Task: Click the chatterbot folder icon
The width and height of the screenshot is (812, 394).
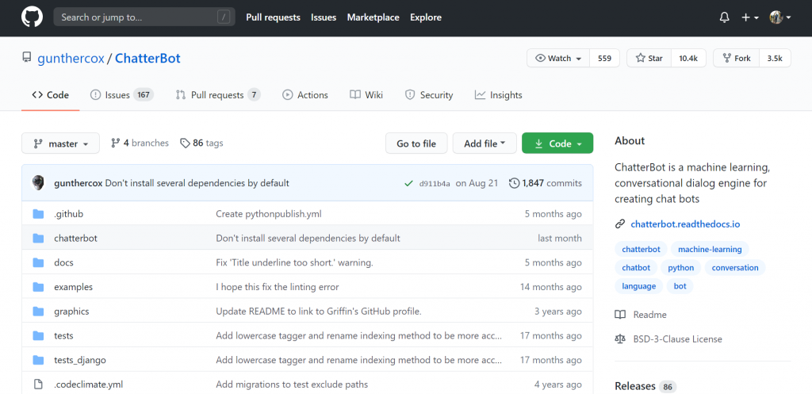Action: coord(38,238)
